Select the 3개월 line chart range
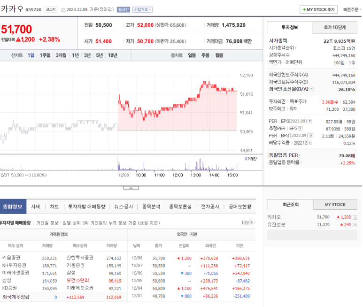363x307 pixels. point(61,55)
